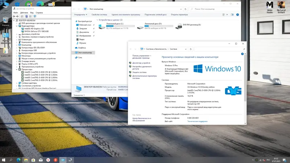
Task: Click the refresh icon in Explorer address bar
Action: pyautogui.click(x=185, y=9)
